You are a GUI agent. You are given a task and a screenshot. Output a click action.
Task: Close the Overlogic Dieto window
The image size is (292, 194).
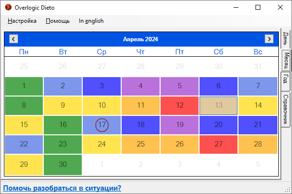click(280, 7)
